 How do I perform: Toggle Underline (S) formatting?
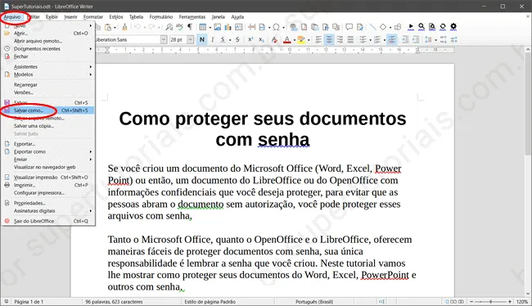coord(223,40)
